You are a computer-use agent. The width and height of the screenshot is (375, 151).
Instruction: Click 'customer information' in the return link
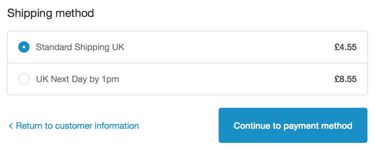pyautogui.click(x=97, y=126)
